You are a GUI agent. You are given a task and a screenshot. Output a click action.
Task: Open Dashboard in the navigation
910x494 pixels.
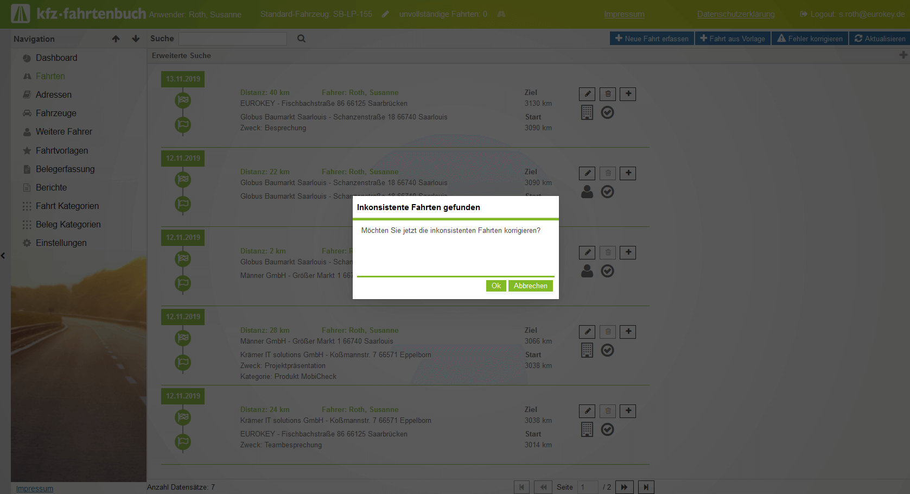coord(56,58)
